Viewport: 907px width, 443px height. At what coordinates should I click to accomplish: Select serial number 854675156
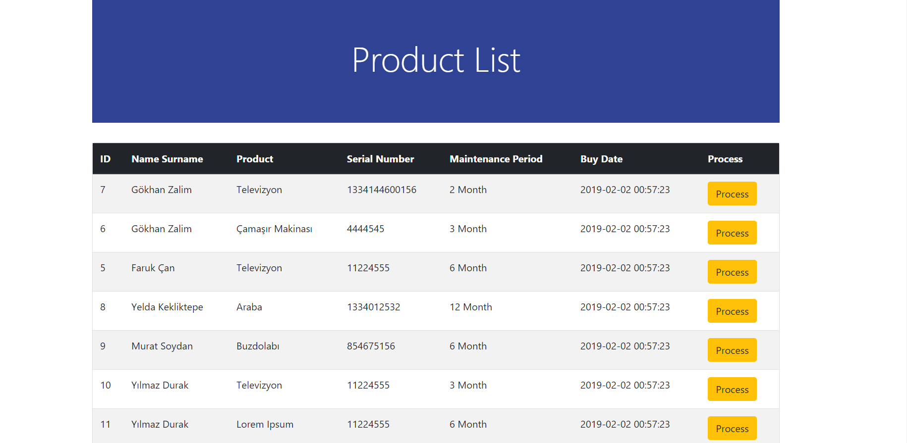click(371, 346)
